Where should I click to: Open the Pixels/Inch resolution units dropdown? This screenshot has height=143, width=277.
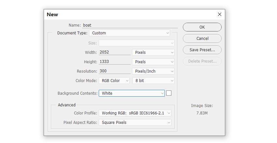pos(153,71)
